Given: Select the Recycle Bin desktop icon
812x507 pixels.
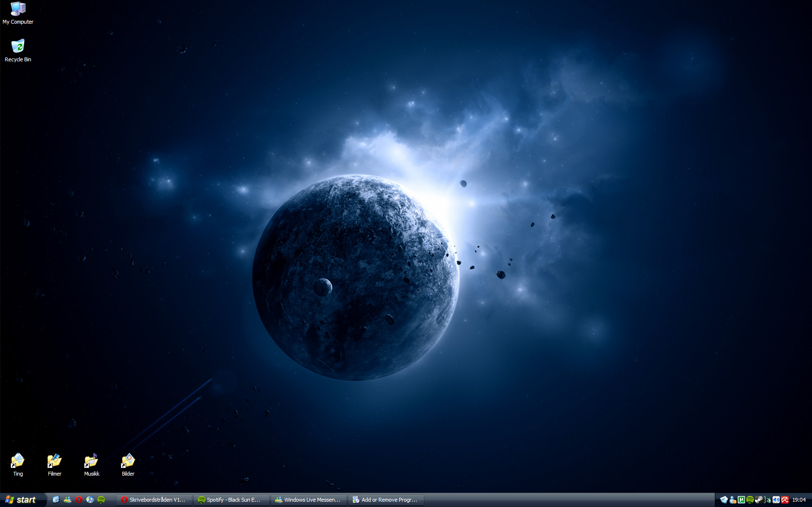Looking at the screenshot, I should point(18,51).
